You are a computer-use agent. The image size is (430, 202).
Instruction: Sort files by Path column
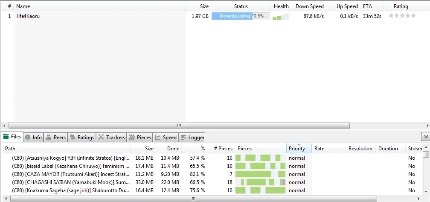click(x=67, y=149)
